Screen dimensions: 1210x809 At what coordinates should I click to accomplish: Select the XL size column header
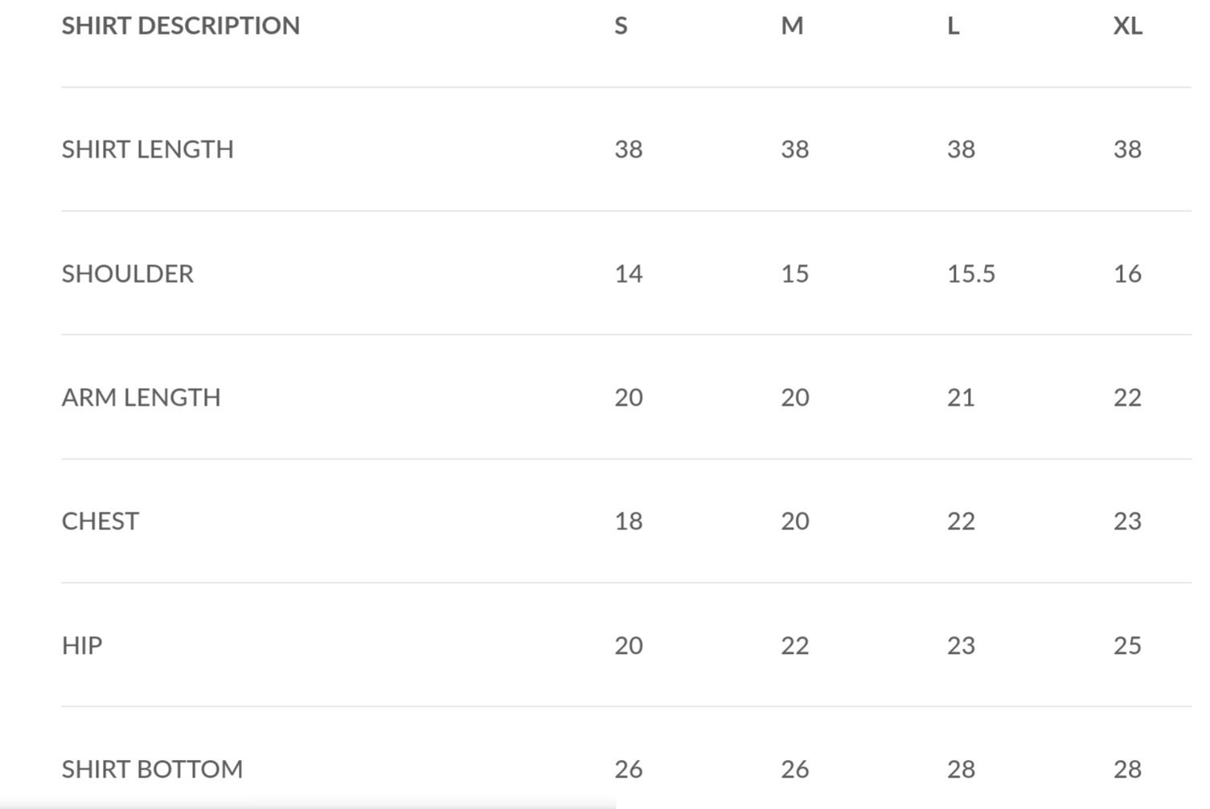1127,26
